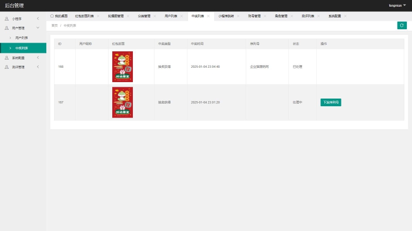Screen dimensions: 412x231
Task: Select 用户列表 in the sidebar
Action: (x=22, y=38)
